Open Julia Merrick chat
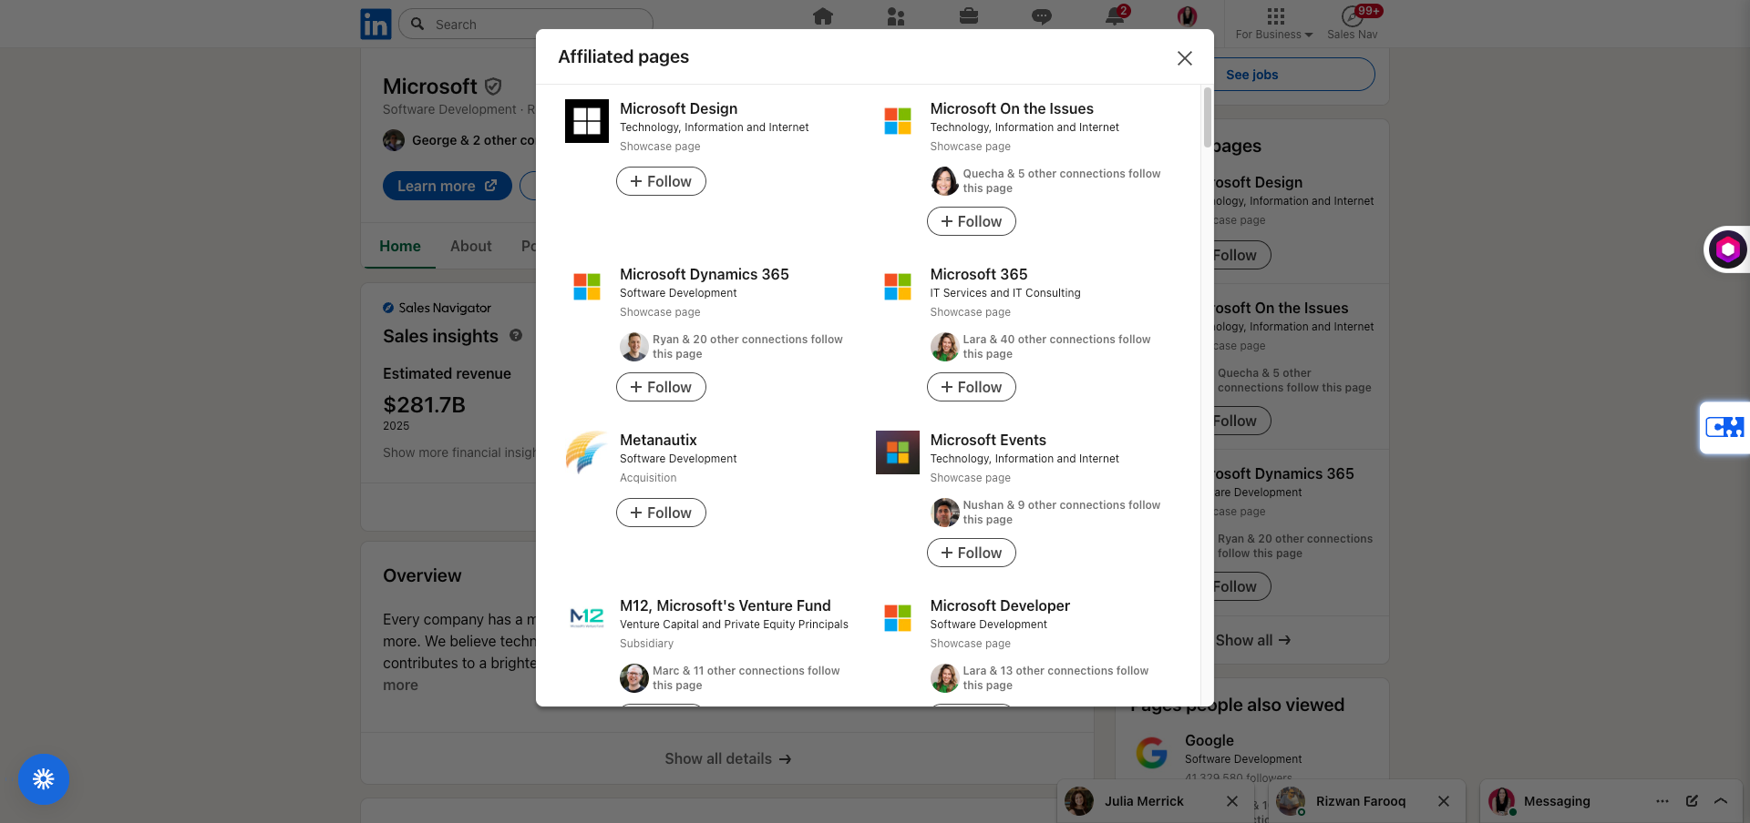The image size is (1750, 823). (1144, 801)
